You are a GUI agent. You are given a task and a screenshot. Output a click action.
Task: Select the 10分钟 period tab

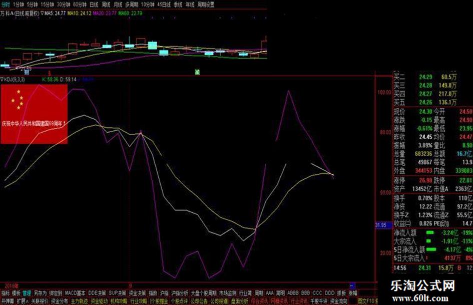[148, 5]
